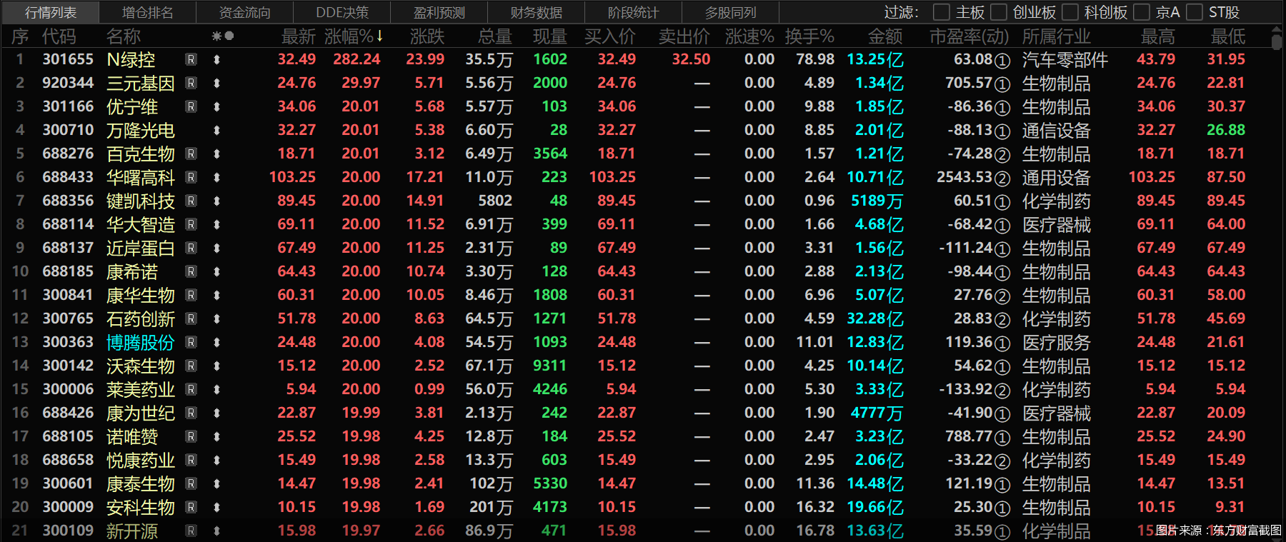Click the R badge beside N绿控
This screenshot has width=1286, height=542.
point(191,60)
